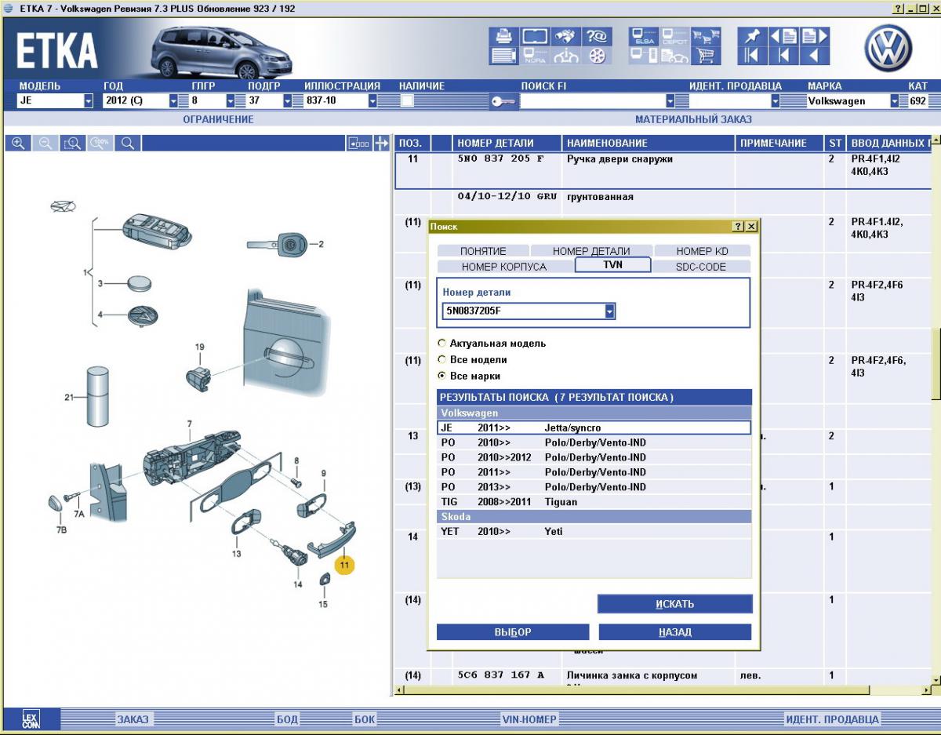Open the МАРКА Volkswagen brand dropdown
This screenshot has width=941, height=735.
[895, 101]
